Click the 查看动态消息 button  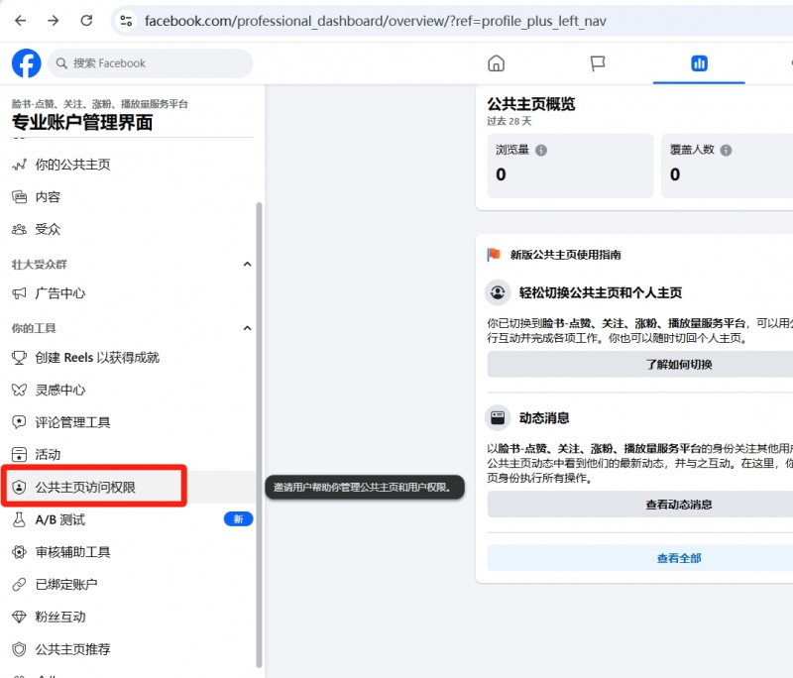[x=679, y=505]
